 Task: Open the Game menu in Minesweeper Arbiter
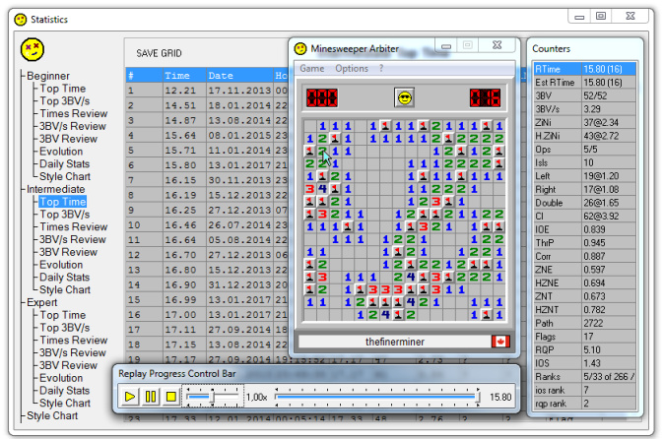click(x=311, y=69)
